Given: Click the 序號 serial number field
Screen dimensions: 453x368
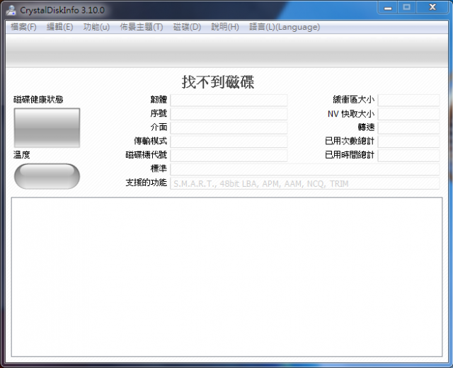Looking at the screenshot, I should (x=229, y=114).
